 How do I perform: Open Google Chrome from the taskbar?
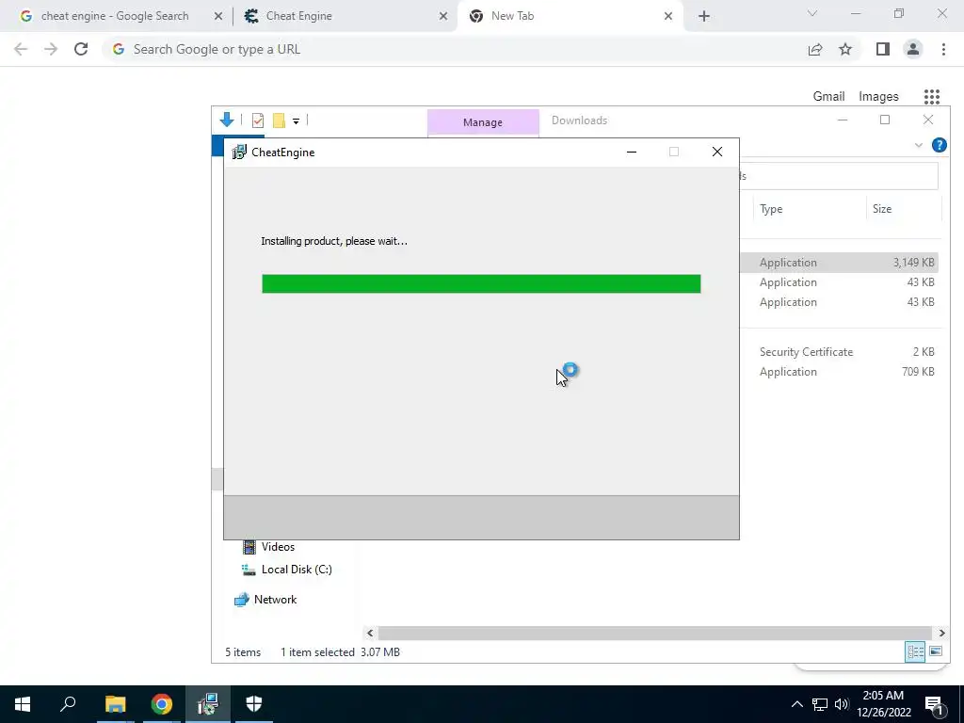click(162, 704)
